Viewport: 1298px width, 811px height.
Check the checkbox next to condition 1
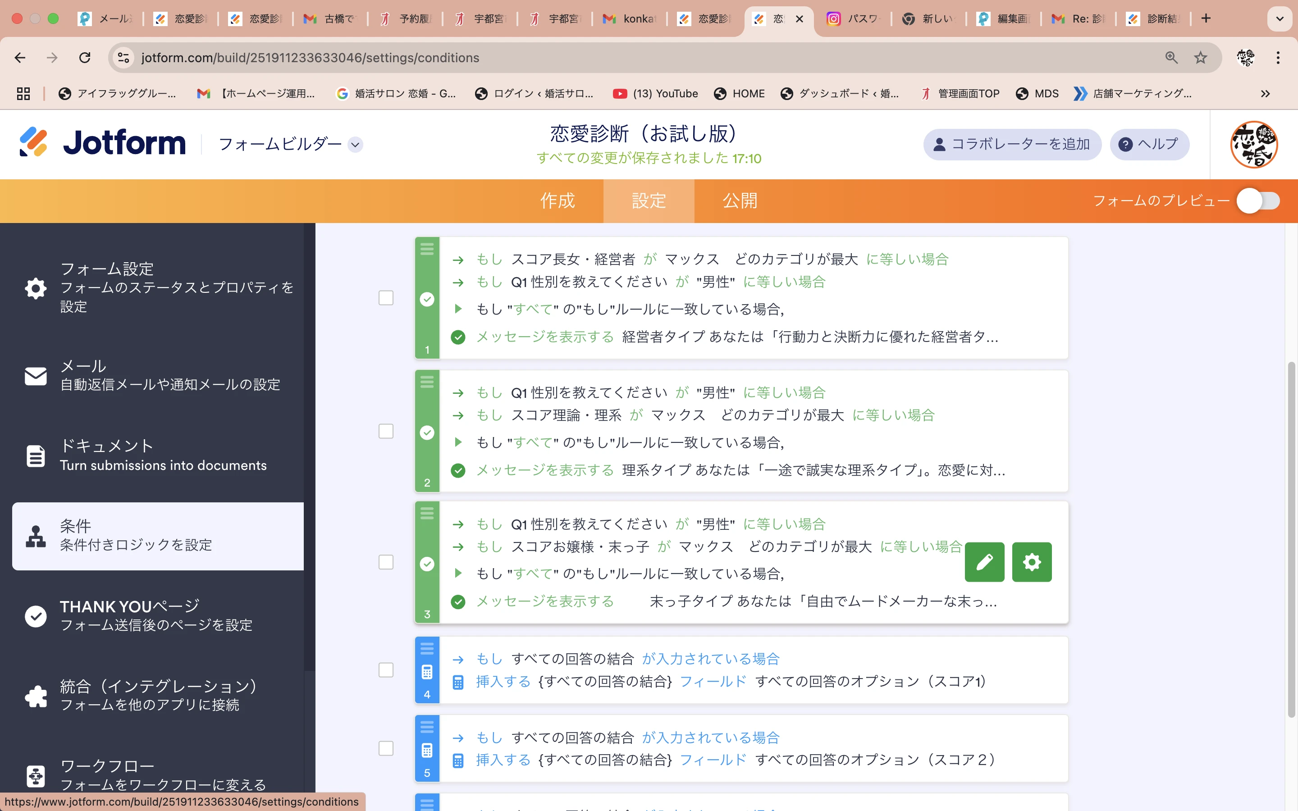[386, 298]
